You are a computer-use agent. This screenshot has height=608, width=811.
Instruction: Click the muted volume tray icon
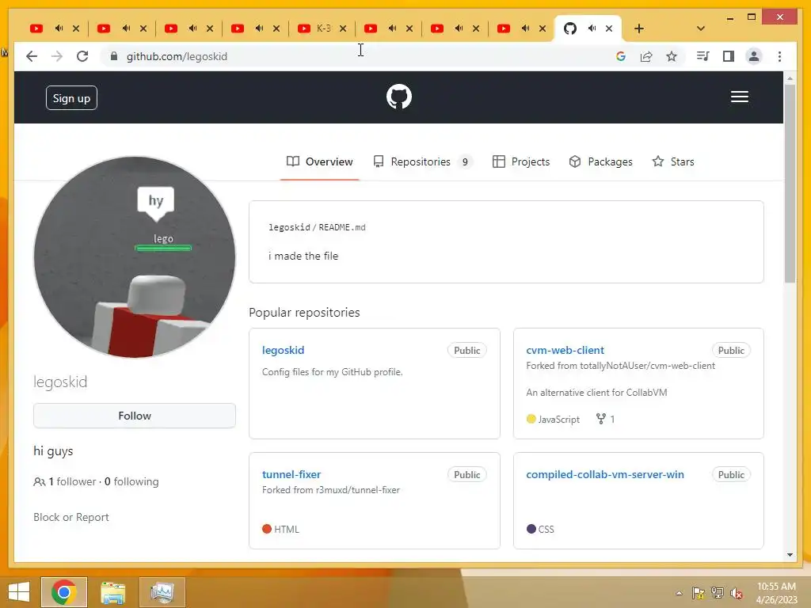(737, 593)
